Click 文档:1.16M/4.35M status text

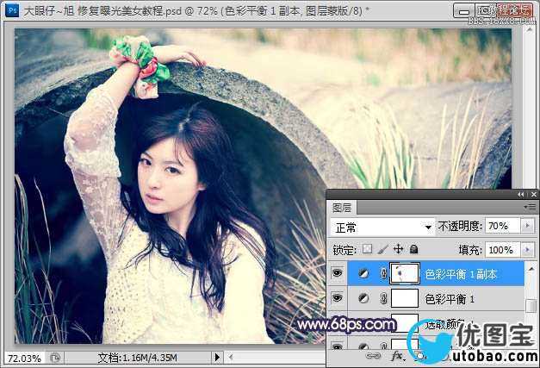pyautogui.click(x=138, y=358)
